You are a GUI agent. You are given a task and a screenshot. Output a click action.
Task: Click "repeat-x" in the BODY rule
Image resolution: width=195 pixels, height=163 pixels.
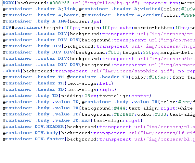(x=155, y=3)
